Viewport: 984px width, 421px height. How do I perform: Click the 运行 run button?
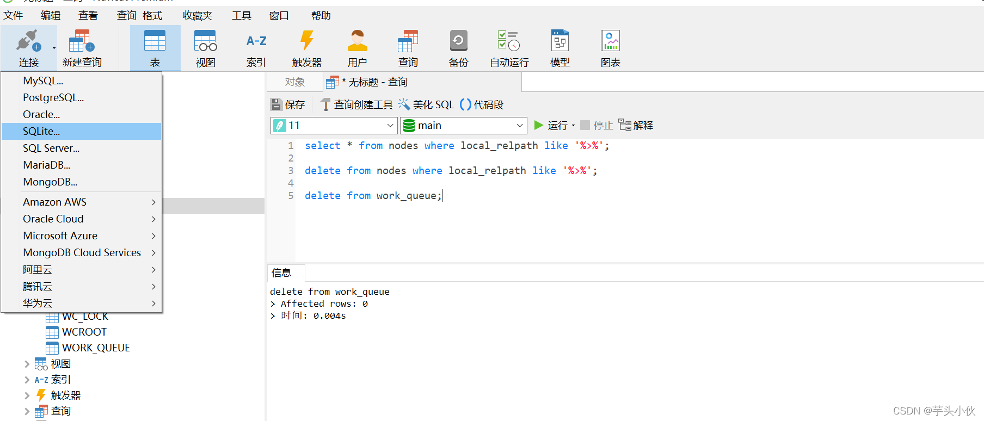(551, 126)
